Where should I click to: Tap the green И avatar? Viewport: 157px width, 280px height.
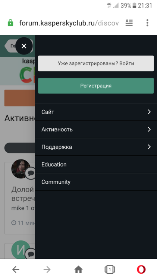click(x=21, y=250)
